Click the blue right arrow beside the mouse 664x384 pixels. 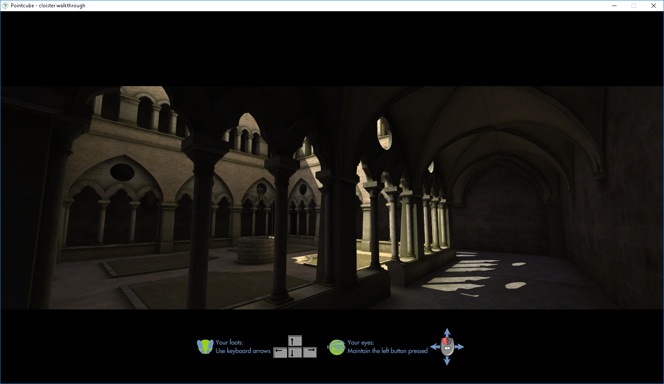click(459, 347)
